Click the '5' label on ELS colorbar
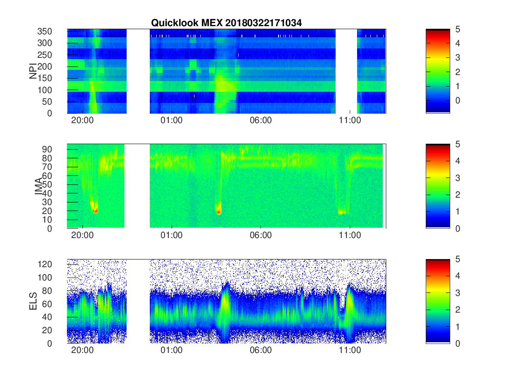The height and width of the screenshot is (386, 515). click(457, 259)
